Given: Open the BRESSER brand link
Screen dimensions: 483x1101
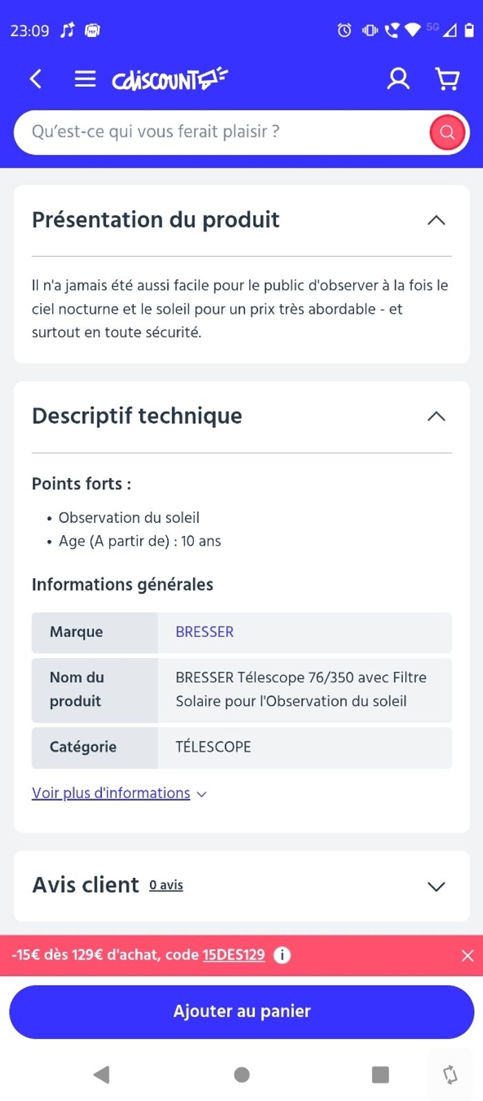Looking at the screenshot, I should pos(204,632).
